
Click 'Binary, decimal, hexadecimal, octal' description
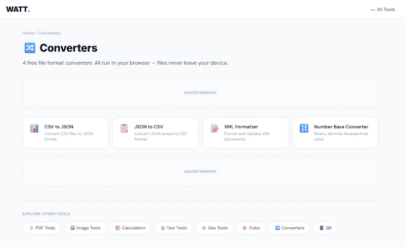[341, 137]
